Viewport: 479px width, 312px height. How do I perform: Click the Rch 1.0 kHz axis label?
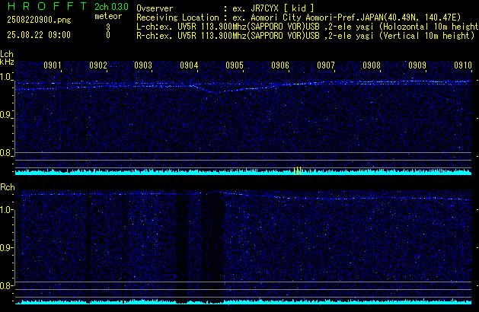(x=6, y=210)
